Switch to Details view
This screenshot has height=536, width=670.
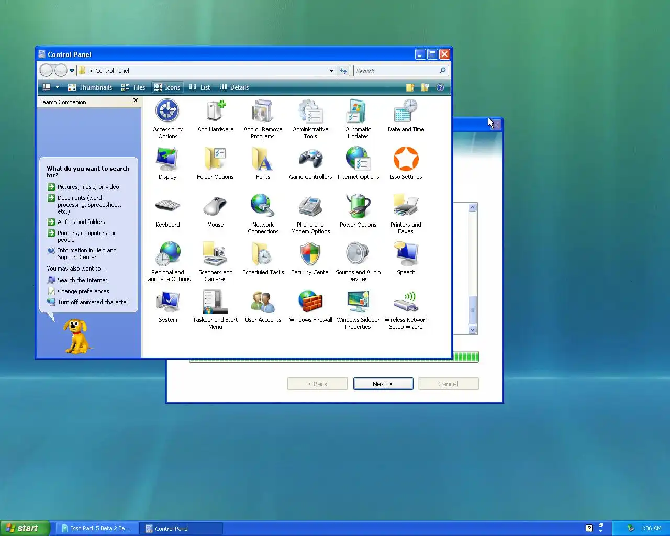click(234, 87)
